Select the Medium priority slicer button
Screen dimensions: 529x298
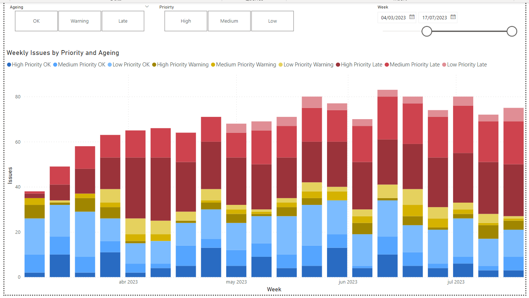[x=229, y=21]
